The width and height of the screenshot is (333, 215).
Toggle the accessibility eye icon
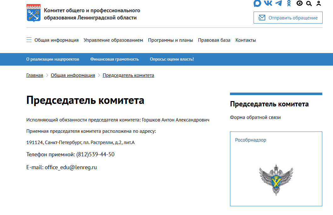[x=299, y=3]
